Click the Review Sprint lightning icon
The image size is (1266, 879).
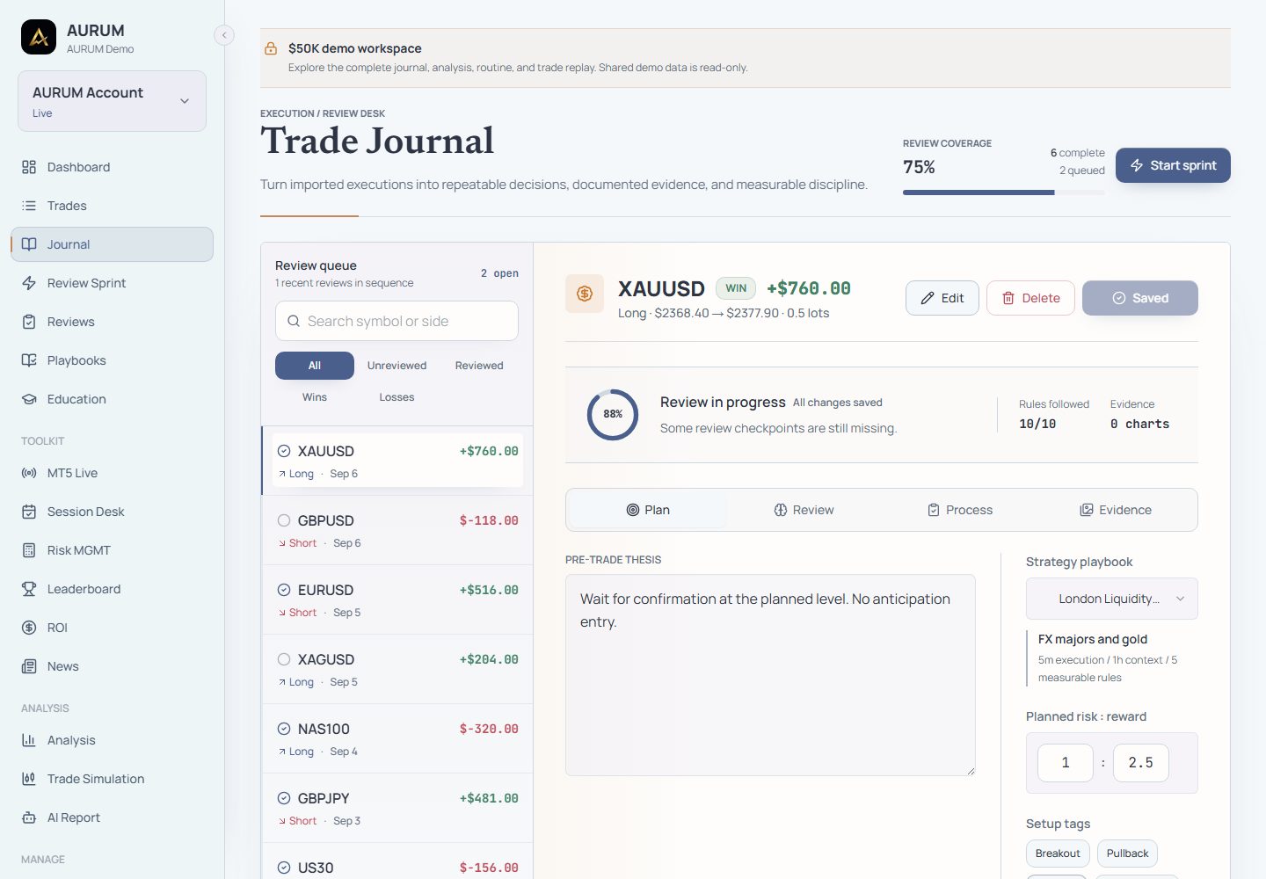pos(29,283)
